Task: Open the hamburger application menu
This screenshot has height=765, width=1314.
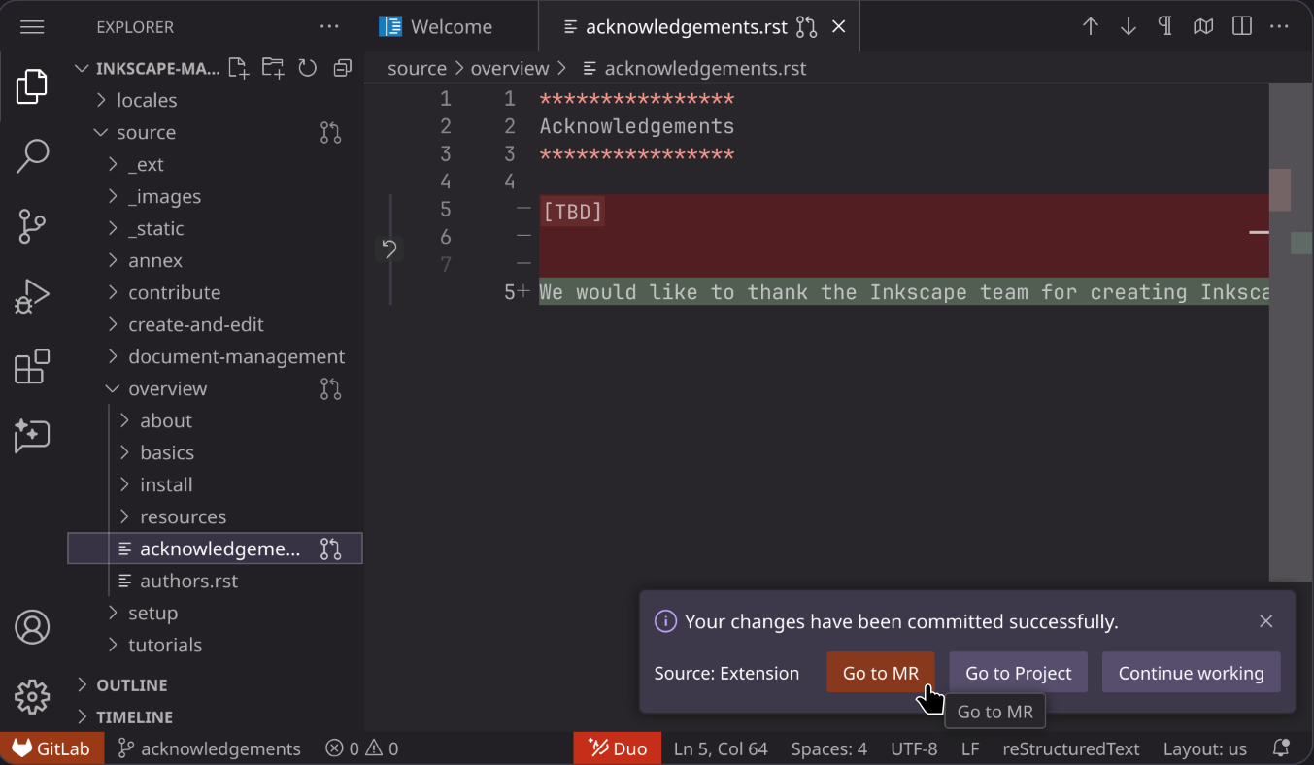Action: (x=32, y=27)
